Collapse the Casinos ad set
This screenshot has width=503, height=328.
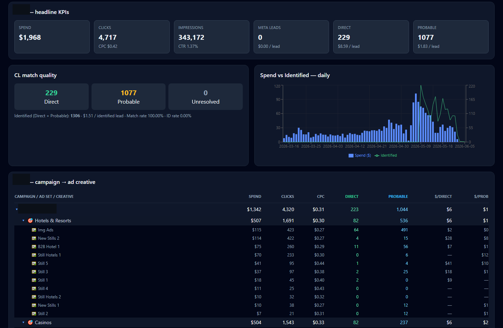pos(23,322)
